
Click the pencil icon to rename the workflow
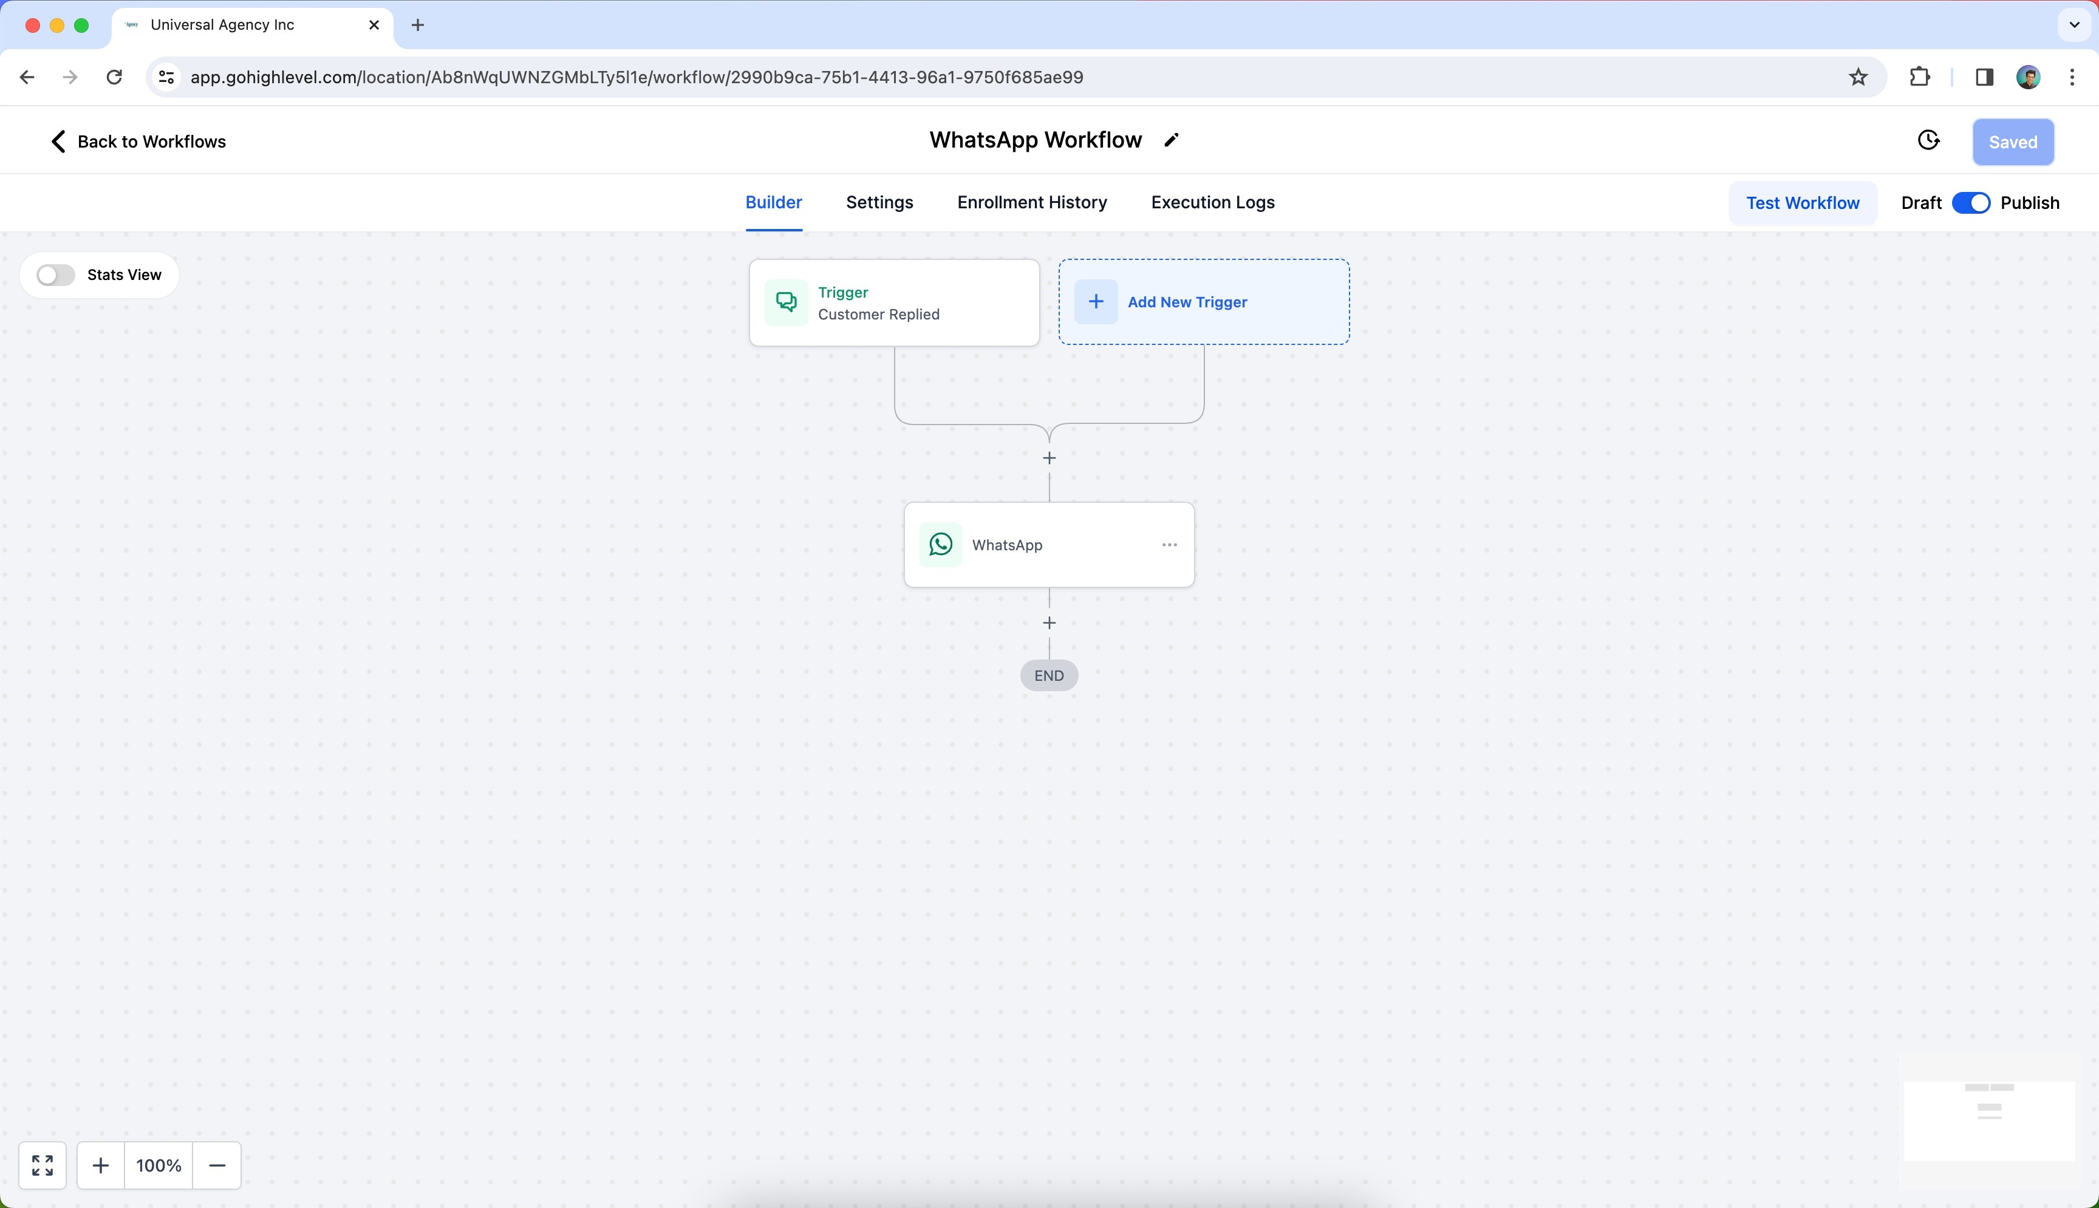1170,140
